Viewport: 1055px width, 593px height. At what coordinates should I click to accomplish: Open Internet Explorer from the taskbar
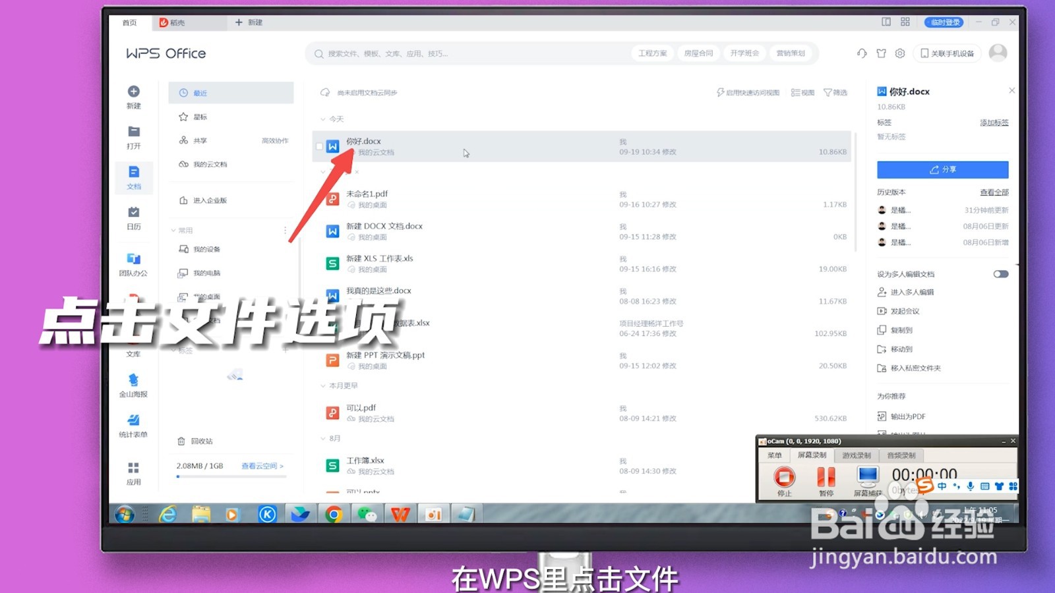(168, 514)
